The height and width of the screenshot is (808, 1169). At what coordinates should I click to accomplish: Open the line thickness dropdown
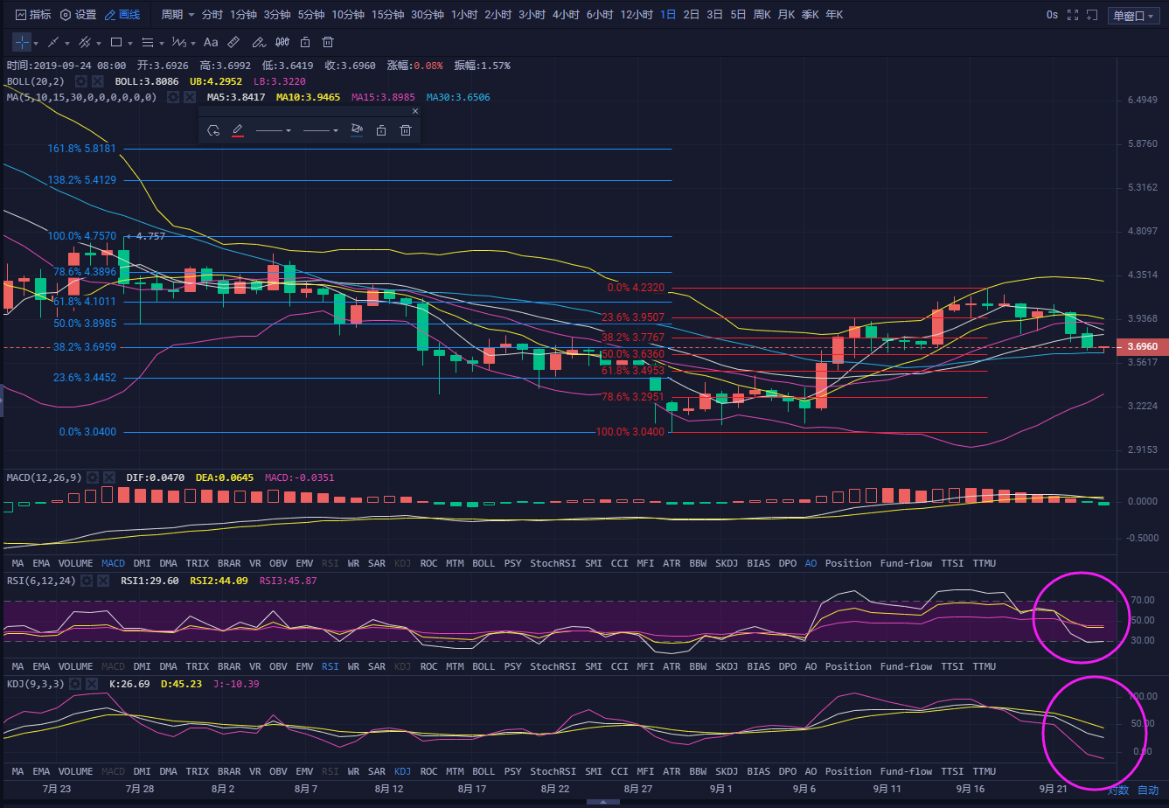(x=321, y=130)
